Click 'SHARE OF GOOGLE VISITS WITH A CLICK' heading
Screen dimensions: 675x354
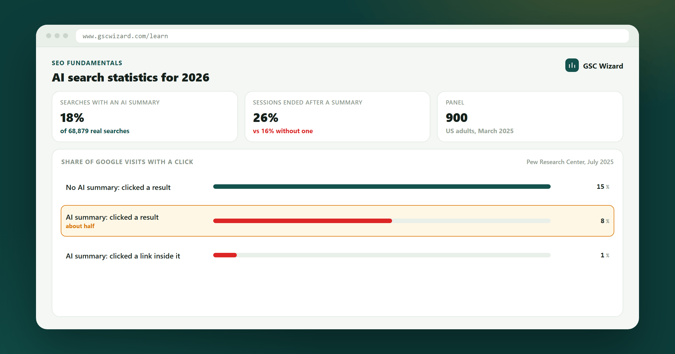point(127,162)
